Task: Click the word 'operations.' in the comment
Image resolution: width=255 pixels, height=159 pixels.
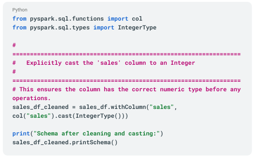Action: tap(31, 98)
